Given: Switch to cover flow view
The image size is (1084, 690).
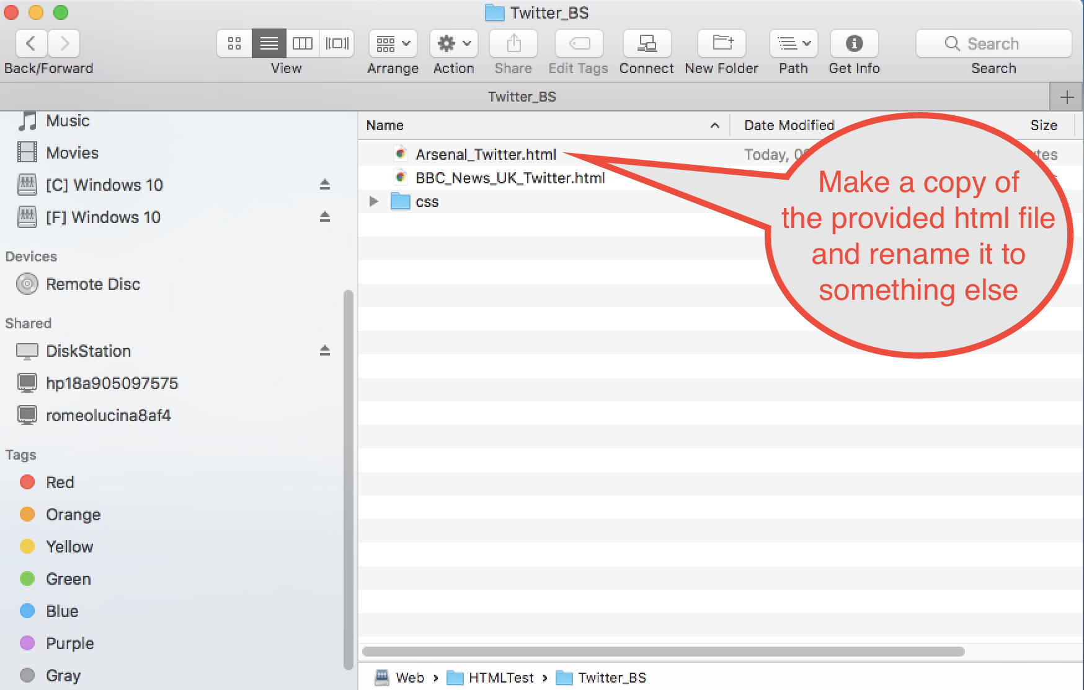Looking at the screenshot, I should pos(337,43).
